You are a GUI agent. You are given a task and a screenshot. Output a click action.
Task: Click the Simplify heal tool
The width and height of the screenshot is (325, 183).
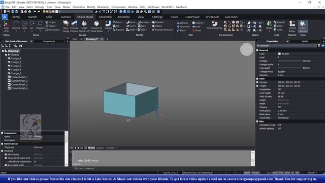279,22
